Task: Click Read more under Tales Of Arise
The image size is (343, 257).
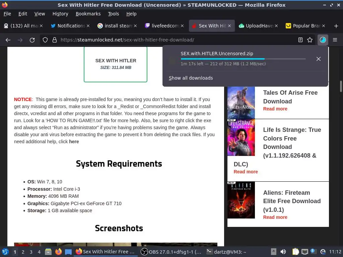Action: tap(275, 109)
